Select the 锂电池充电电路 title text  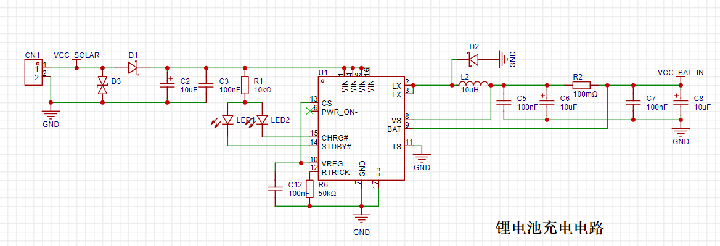point(549,228)
